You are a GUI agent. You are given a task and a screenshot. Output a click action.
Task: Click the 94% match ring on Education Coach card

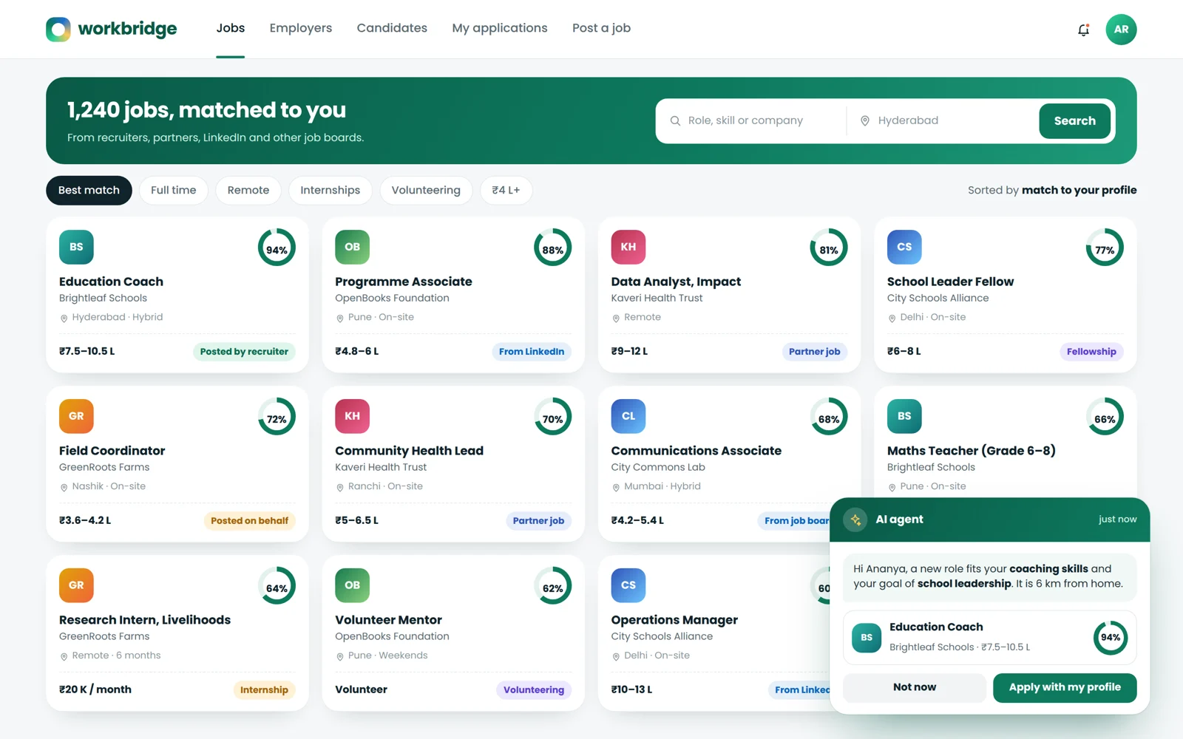pyautogui.click(x=277, y=248)
